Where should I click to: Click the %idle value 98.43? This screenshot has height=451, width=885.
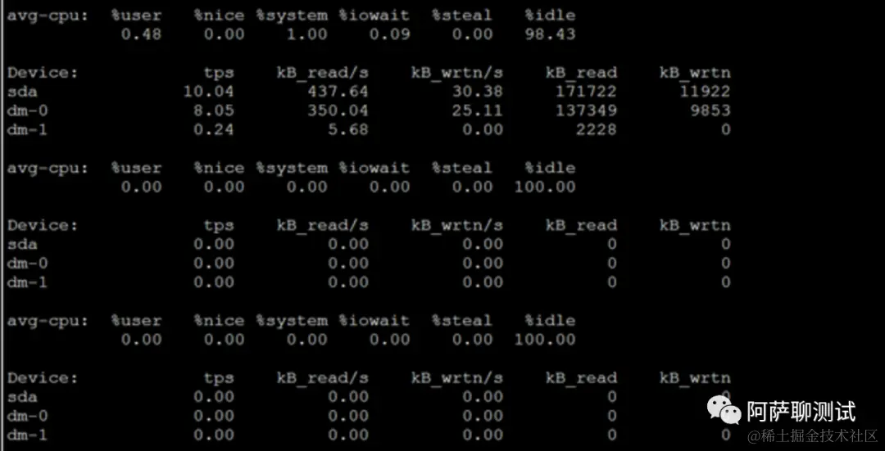[x=550, y=34]
